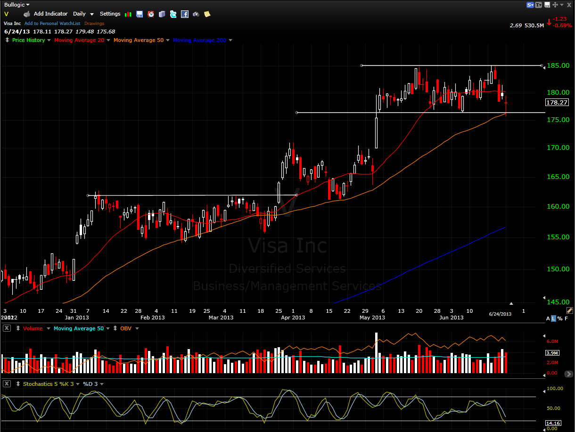Image resolution: width=575 pixels, height=432 pixels.
Task: Click the move arrows beside Stochastics
Action: [x=18, y=384]
